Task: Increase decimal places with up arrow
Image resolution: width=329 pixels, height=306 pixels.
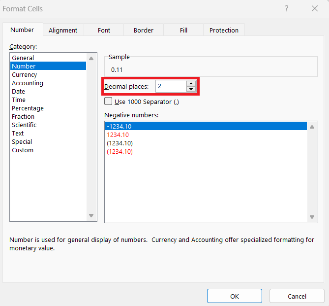Action: 191,83
